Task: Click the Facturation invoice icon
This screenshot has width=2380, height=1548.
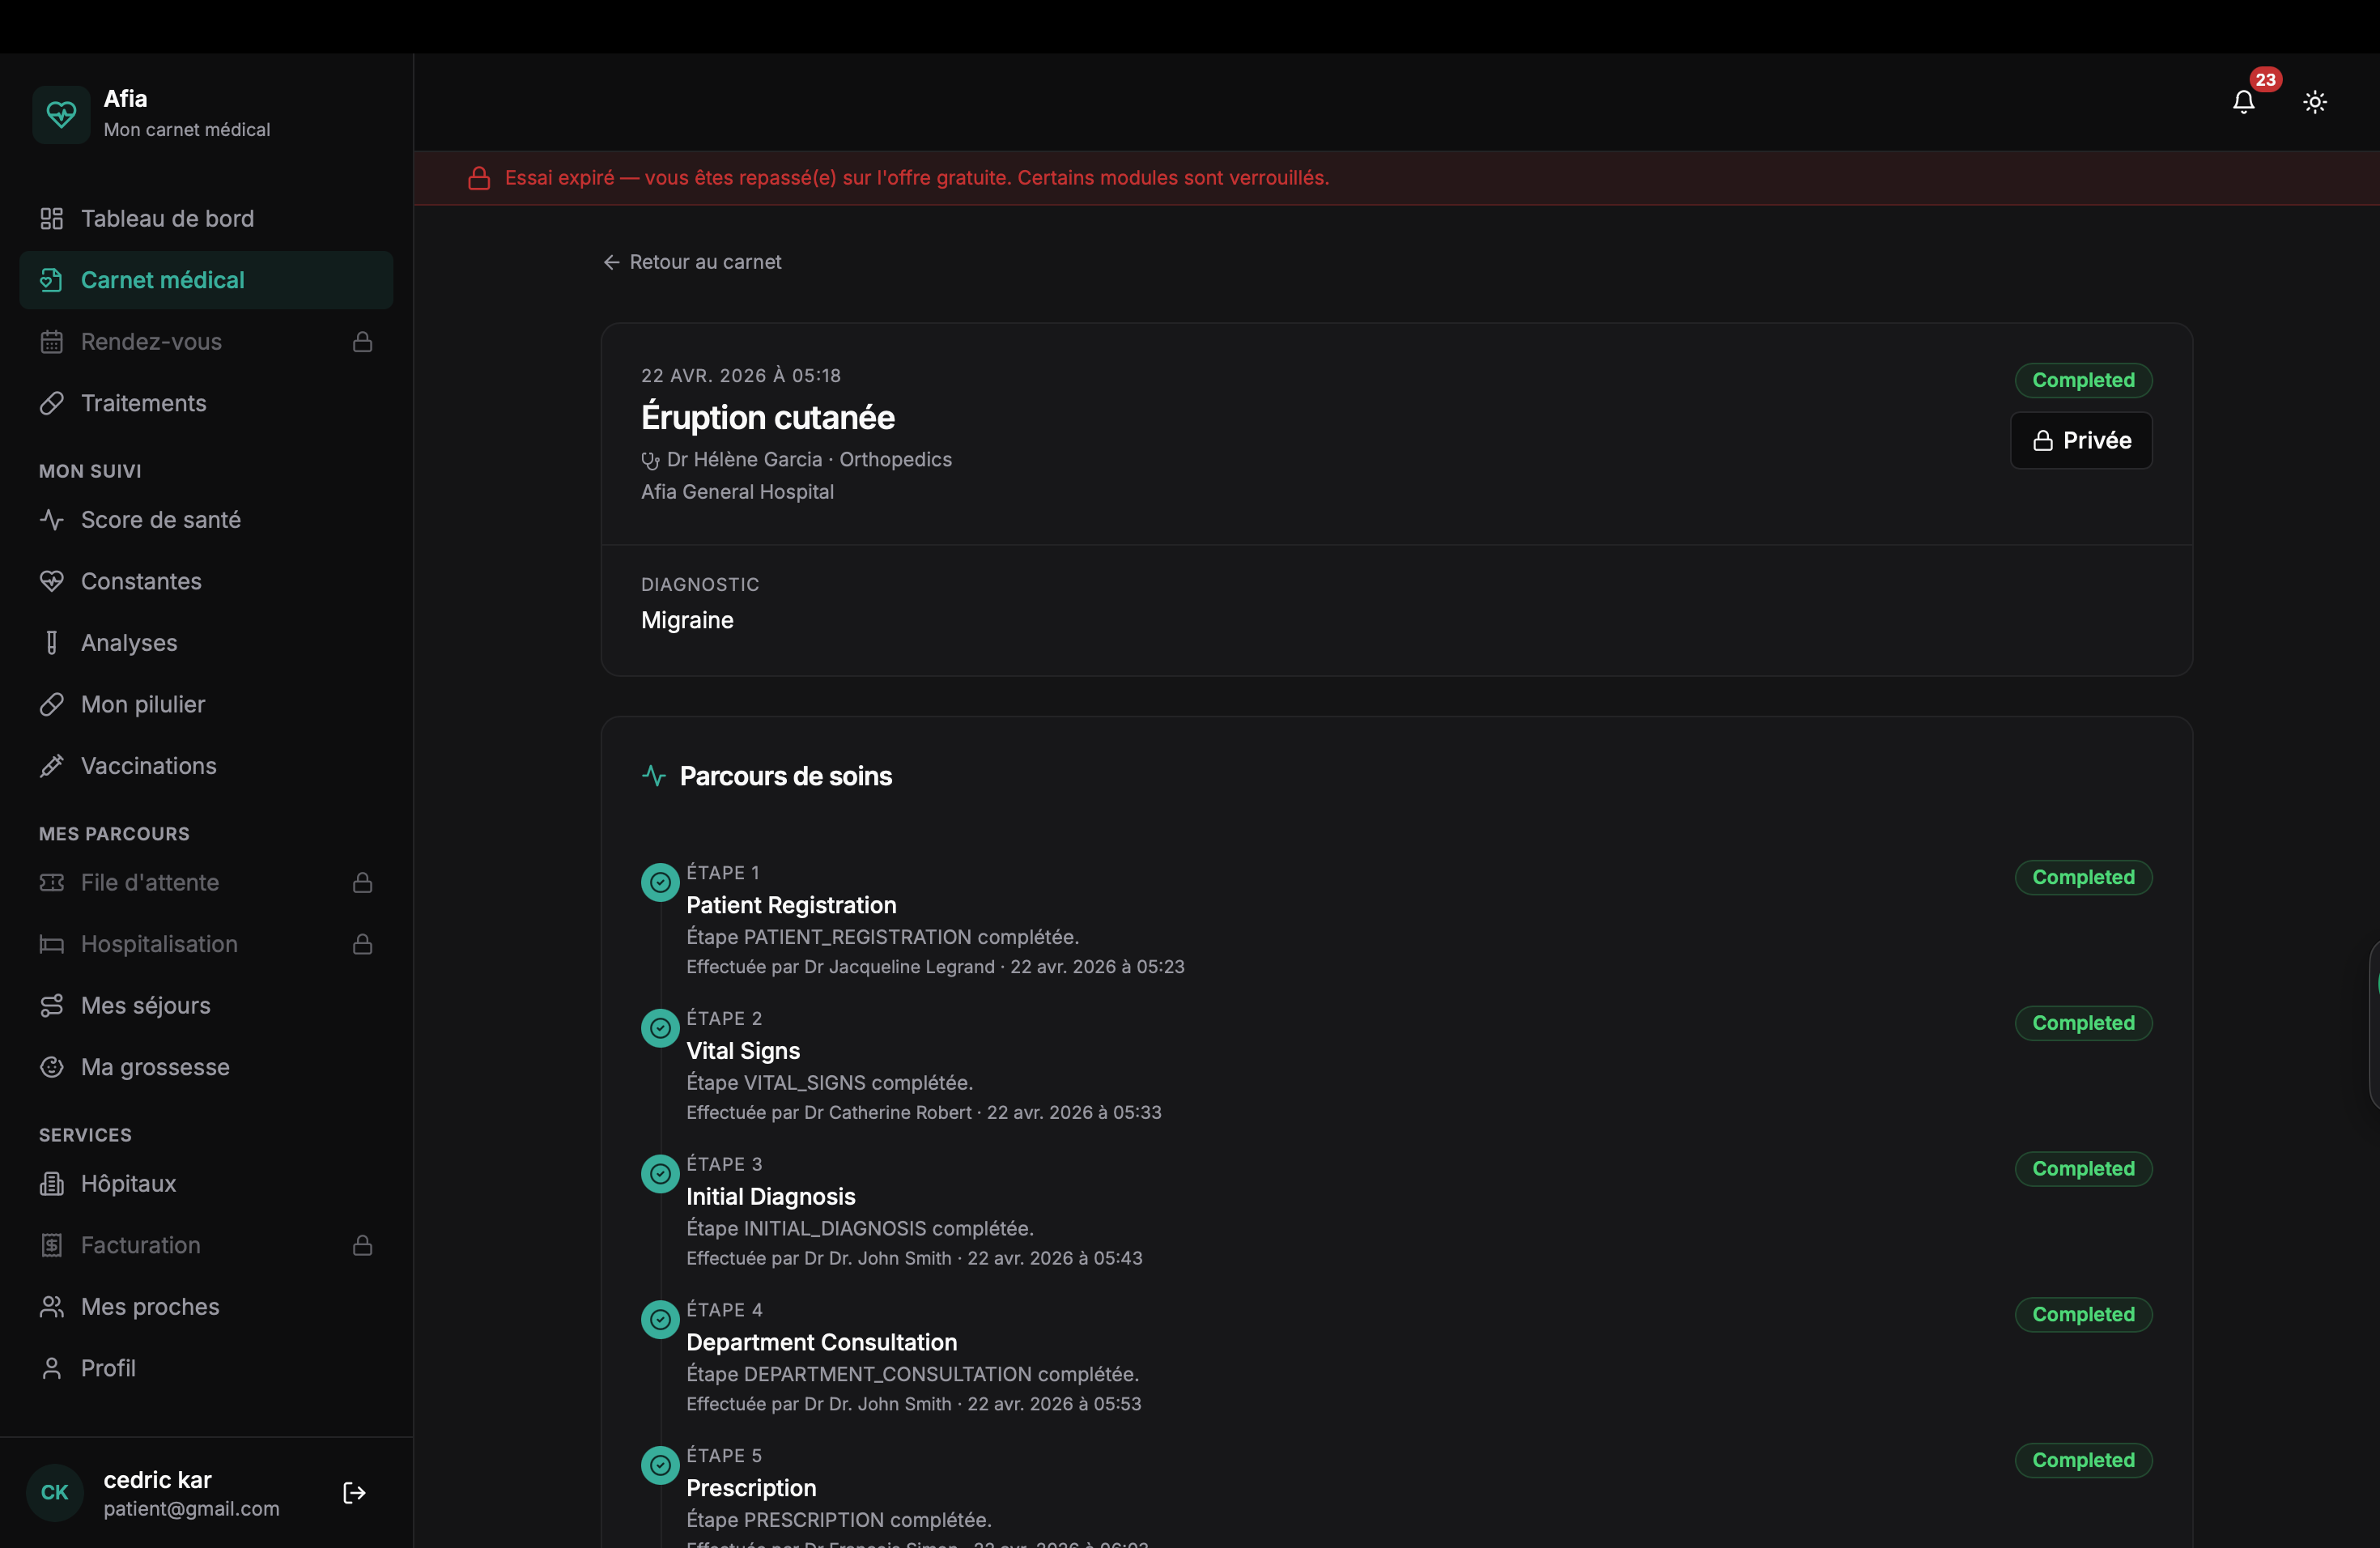Action: [x=52, y=1245]
